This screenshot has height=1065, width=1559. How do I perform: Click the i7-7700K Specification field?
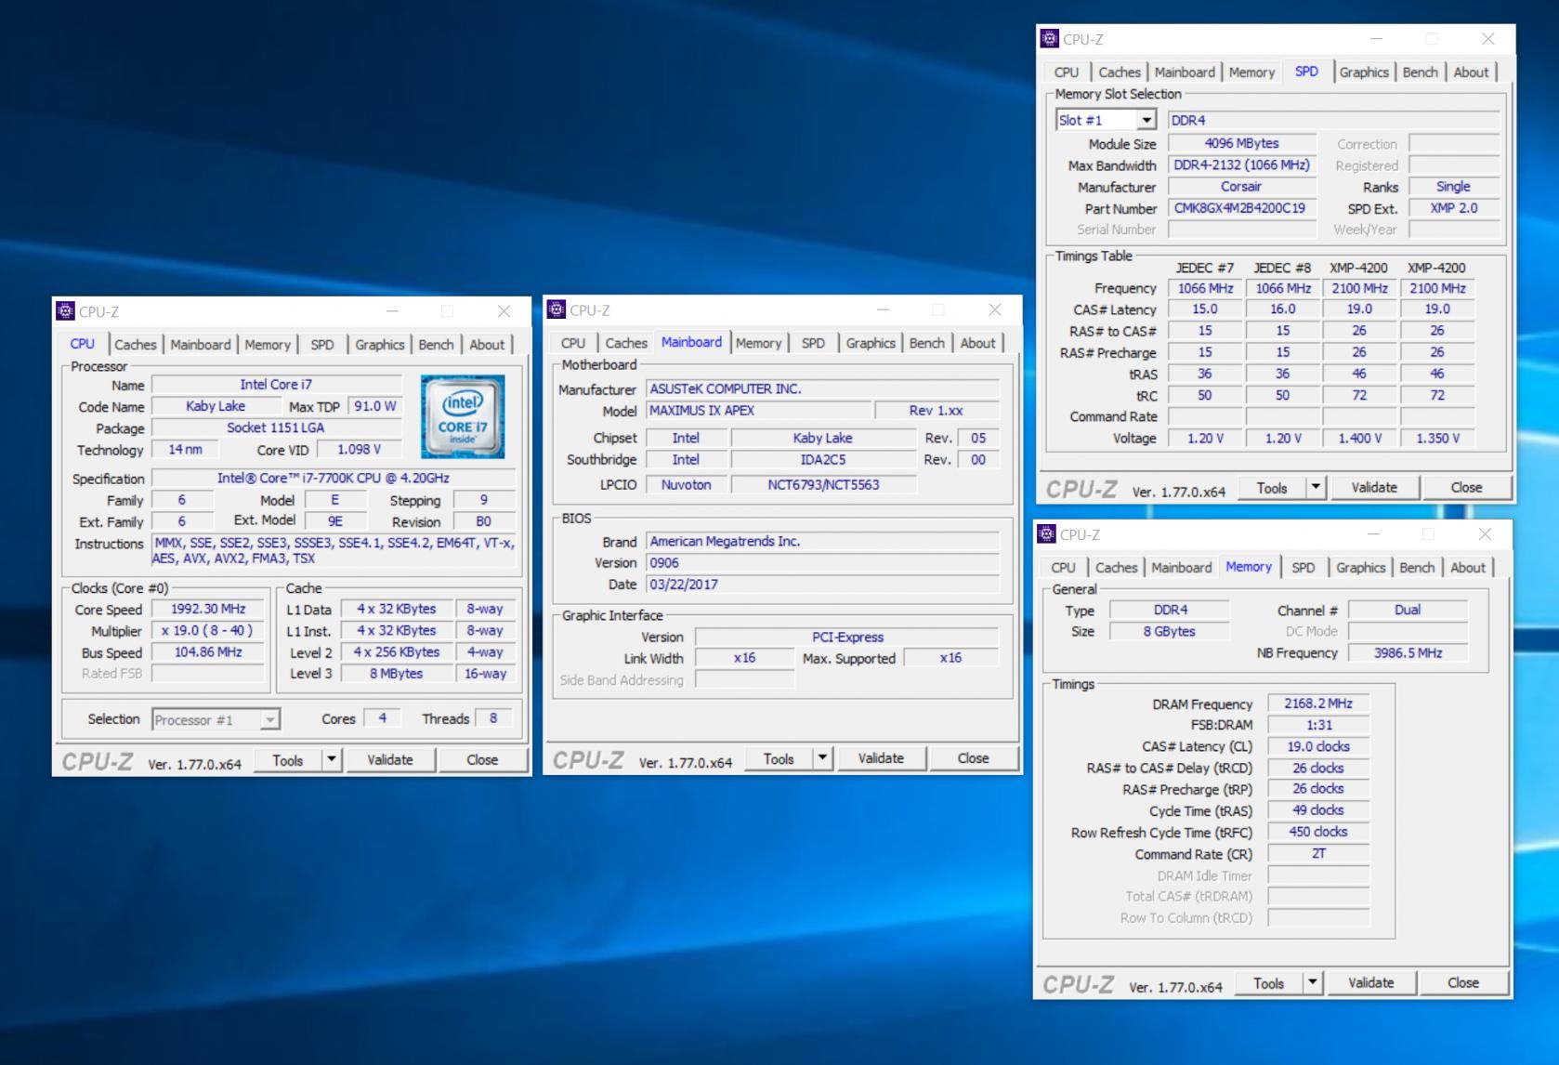coord(334,478)
